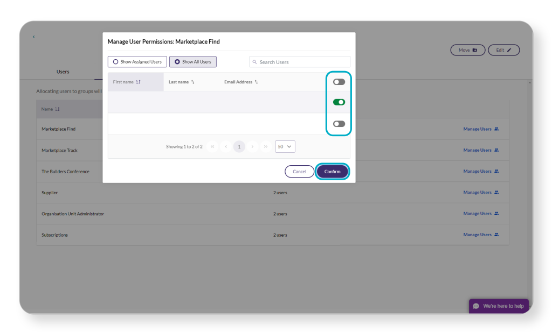Click the magnifier icon in Search Users
Image resolution: width=552 pixels, height=332 pixels.
click(254, 61)
